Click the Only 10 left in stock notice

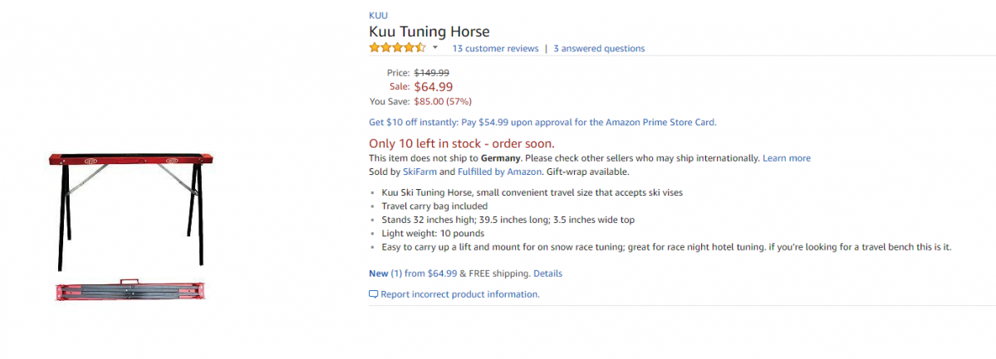tap(462, 143)
